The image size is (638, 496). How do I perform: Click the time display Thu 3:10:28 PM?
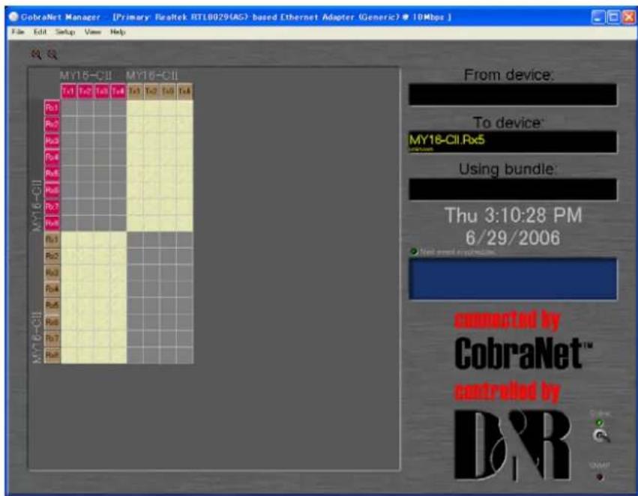click(513, 215)
